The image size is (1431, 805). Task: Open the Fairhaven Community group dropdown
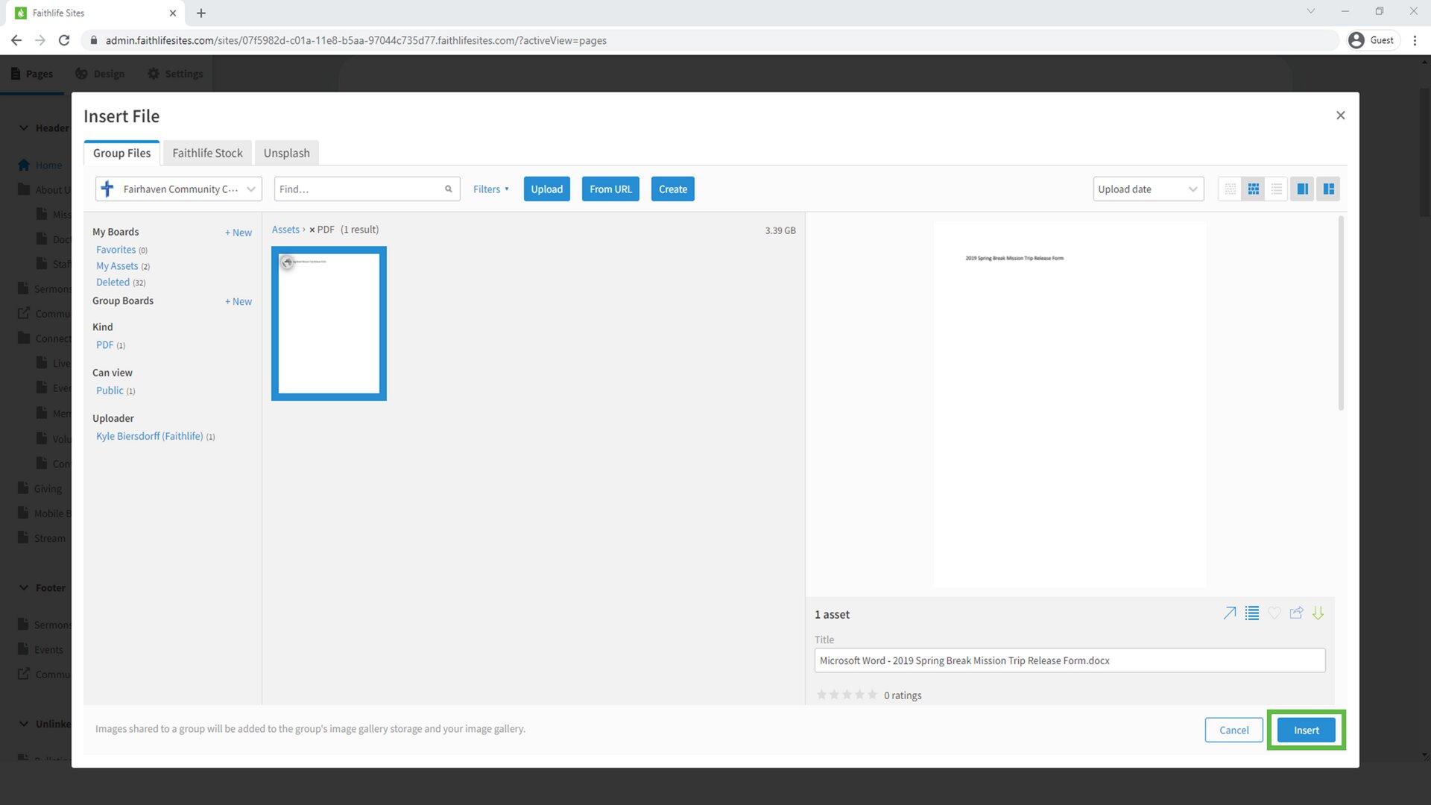179,189
